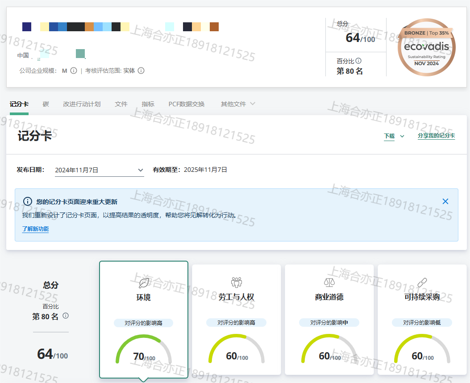Click the 了解新功能 link
470x383 pixels.
point(35,229)
